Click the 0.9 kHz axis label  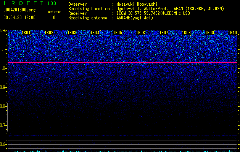pyautogui.click(x=3, y=87)
